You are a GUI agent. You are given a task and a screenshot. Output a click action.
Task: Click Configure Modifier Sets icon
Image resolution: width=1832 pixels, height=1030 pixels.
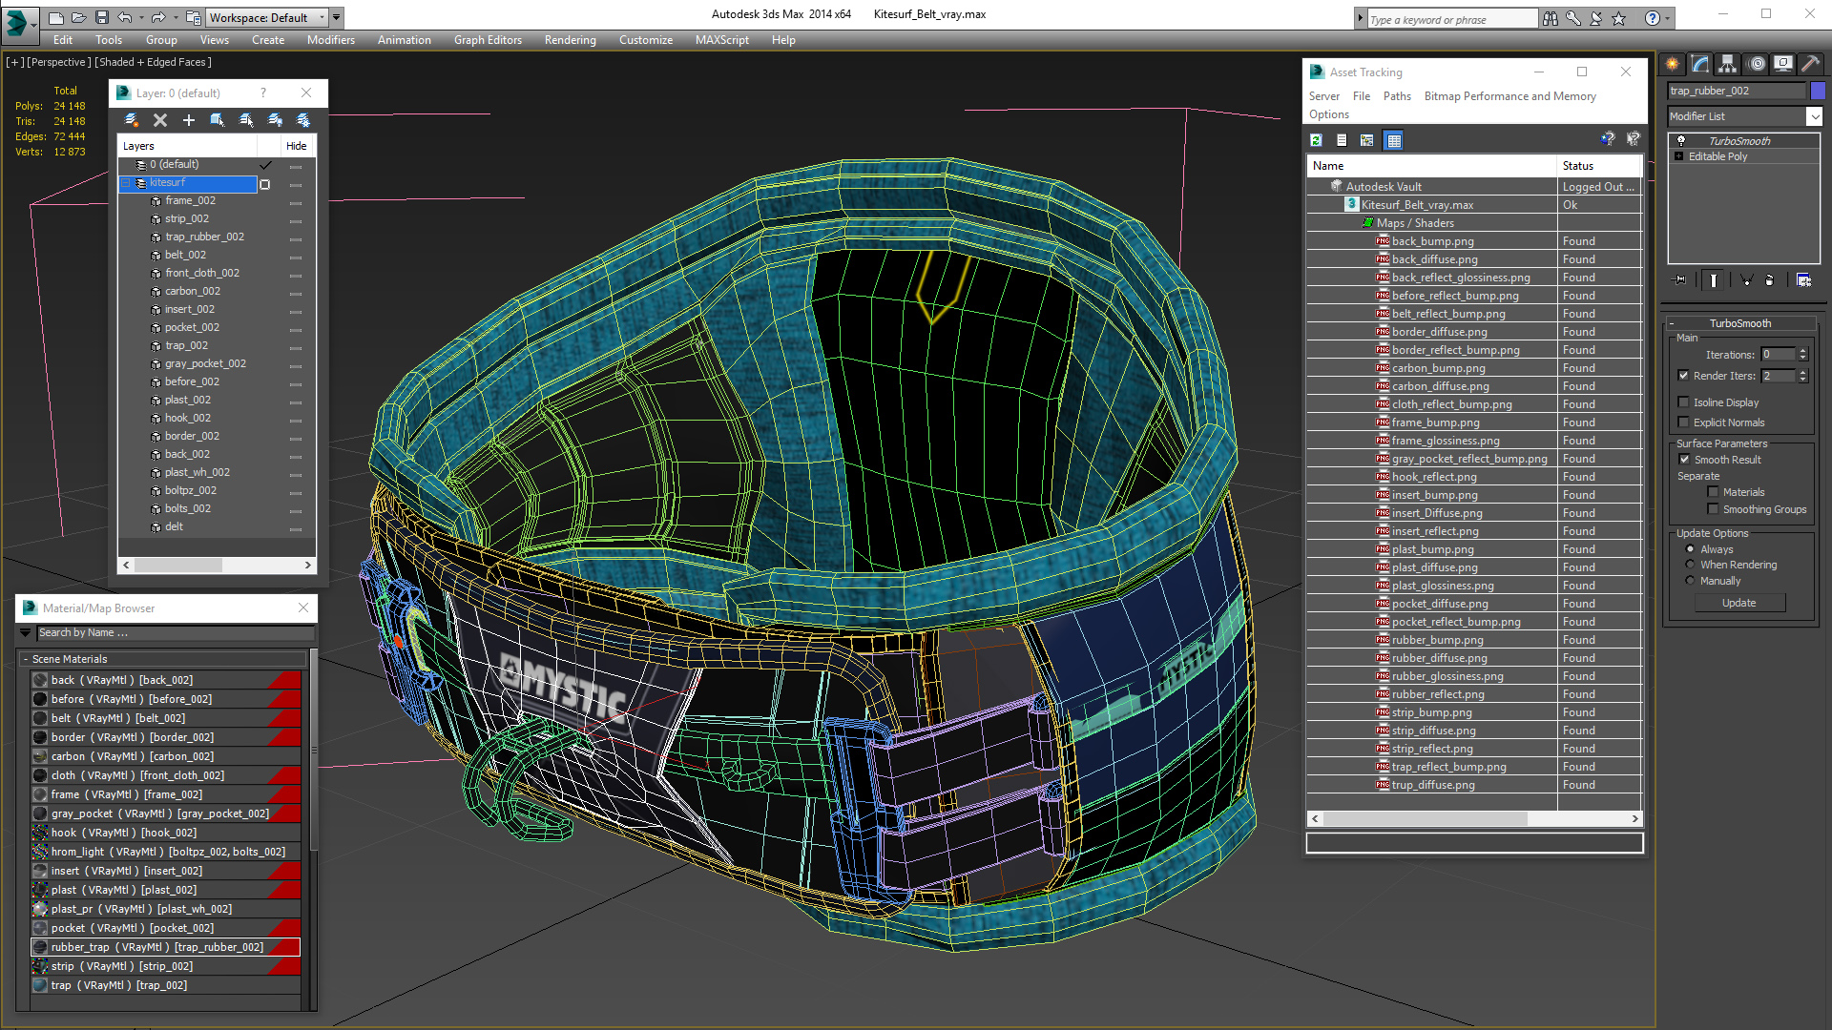pos(1803,280)
